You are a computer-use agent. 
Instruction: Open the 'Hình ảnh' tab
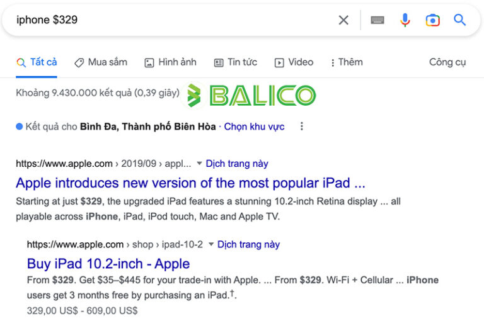point(170,62)
